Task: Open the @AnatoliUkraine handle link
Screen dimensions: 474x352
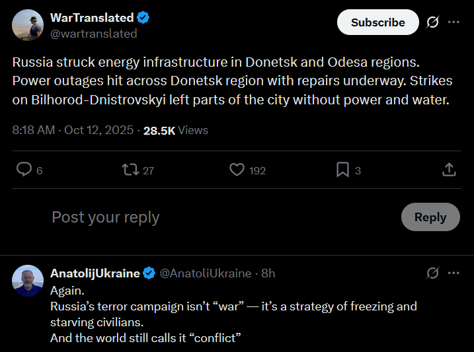Action: coord(205,273)
